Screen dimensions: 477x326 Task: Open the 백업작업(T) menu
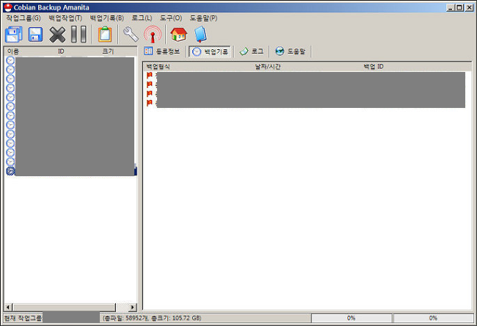pos(65,18)
